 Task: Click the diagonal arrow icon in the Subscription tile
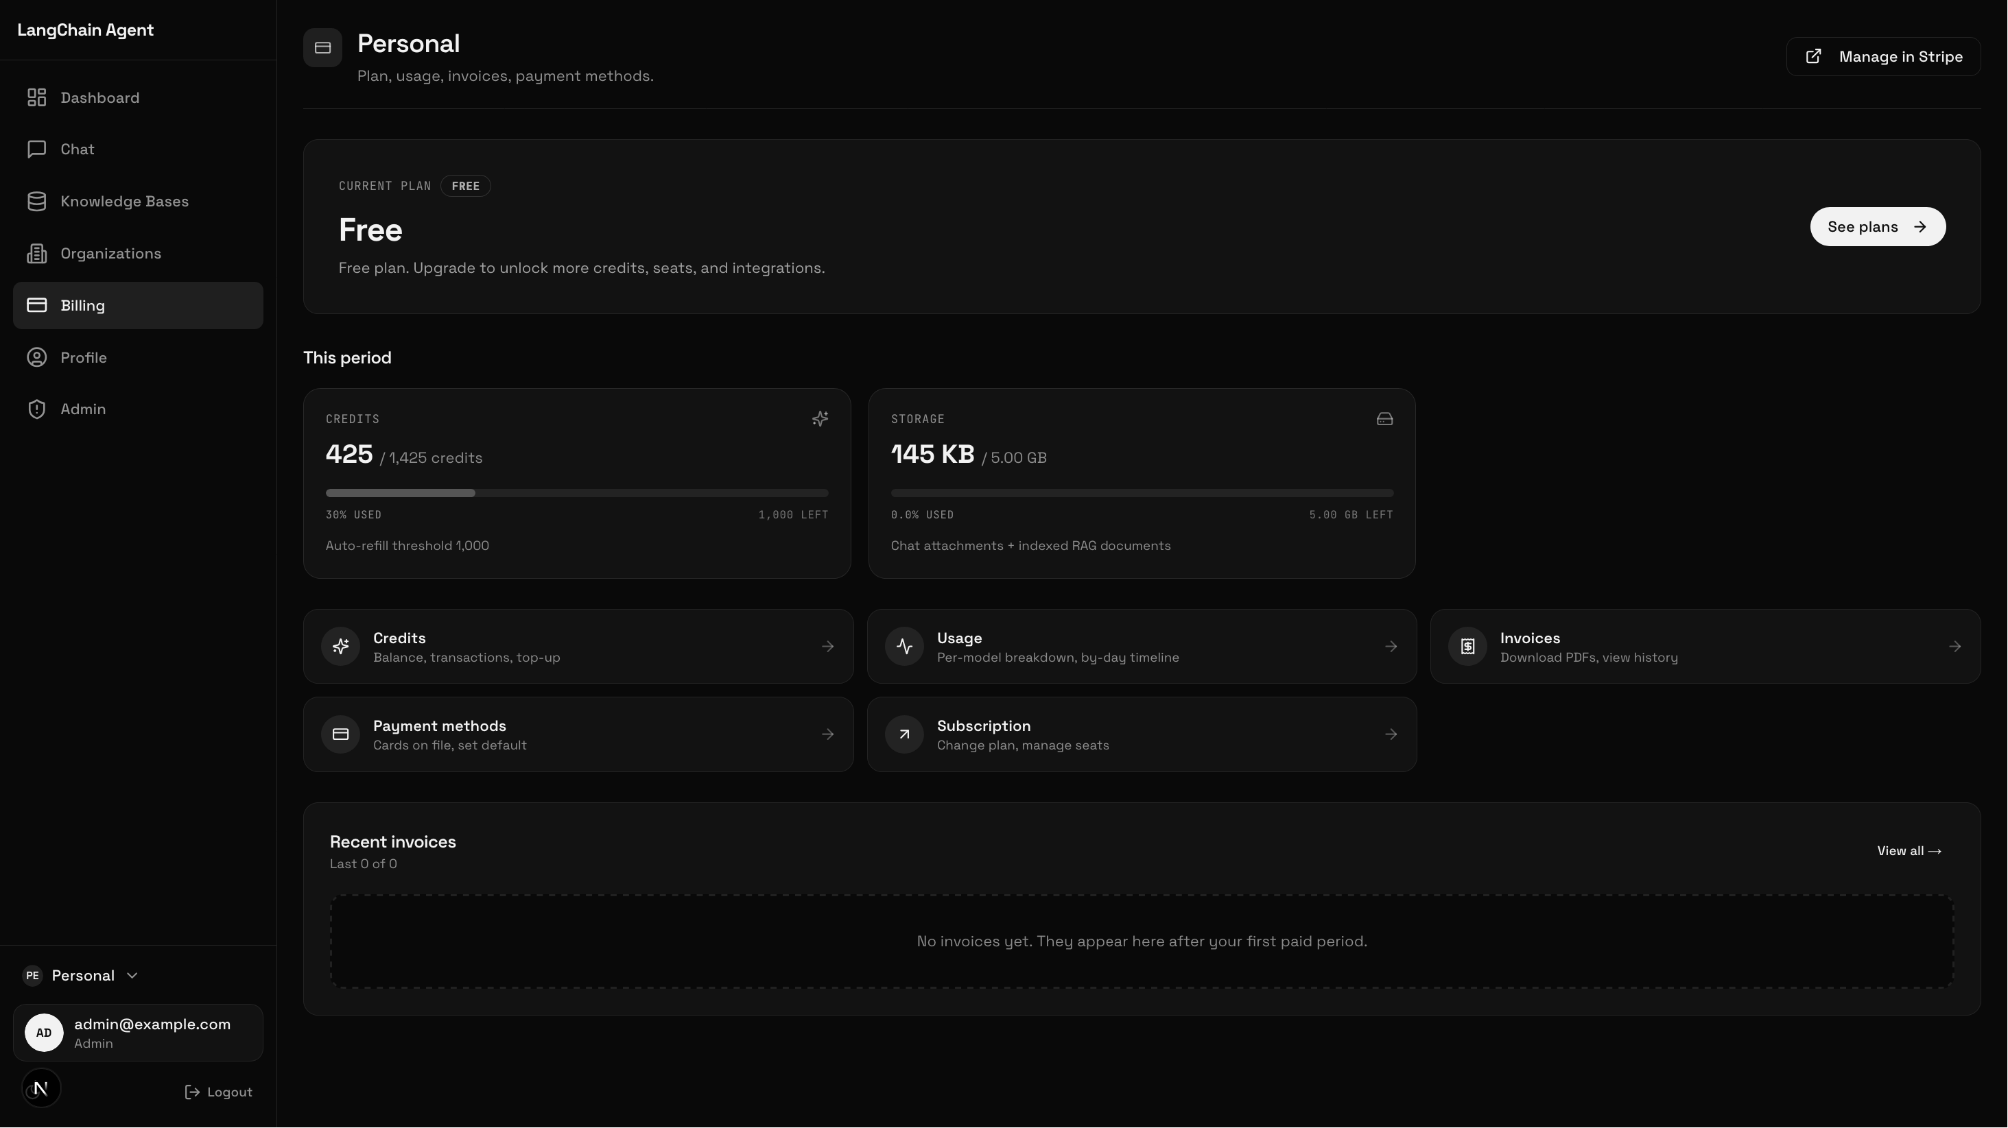pos(904,734)
